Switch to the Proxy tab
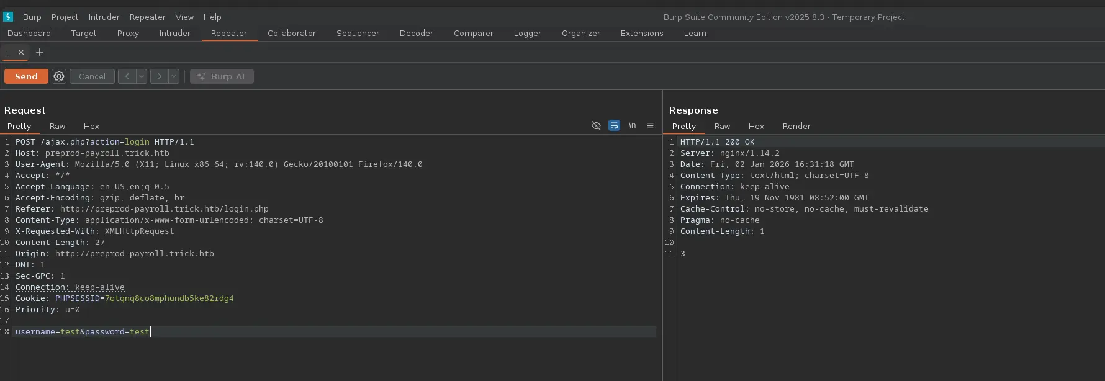Image resolution: width=1105 pixels, height=381 pixels. pos(128,33)
